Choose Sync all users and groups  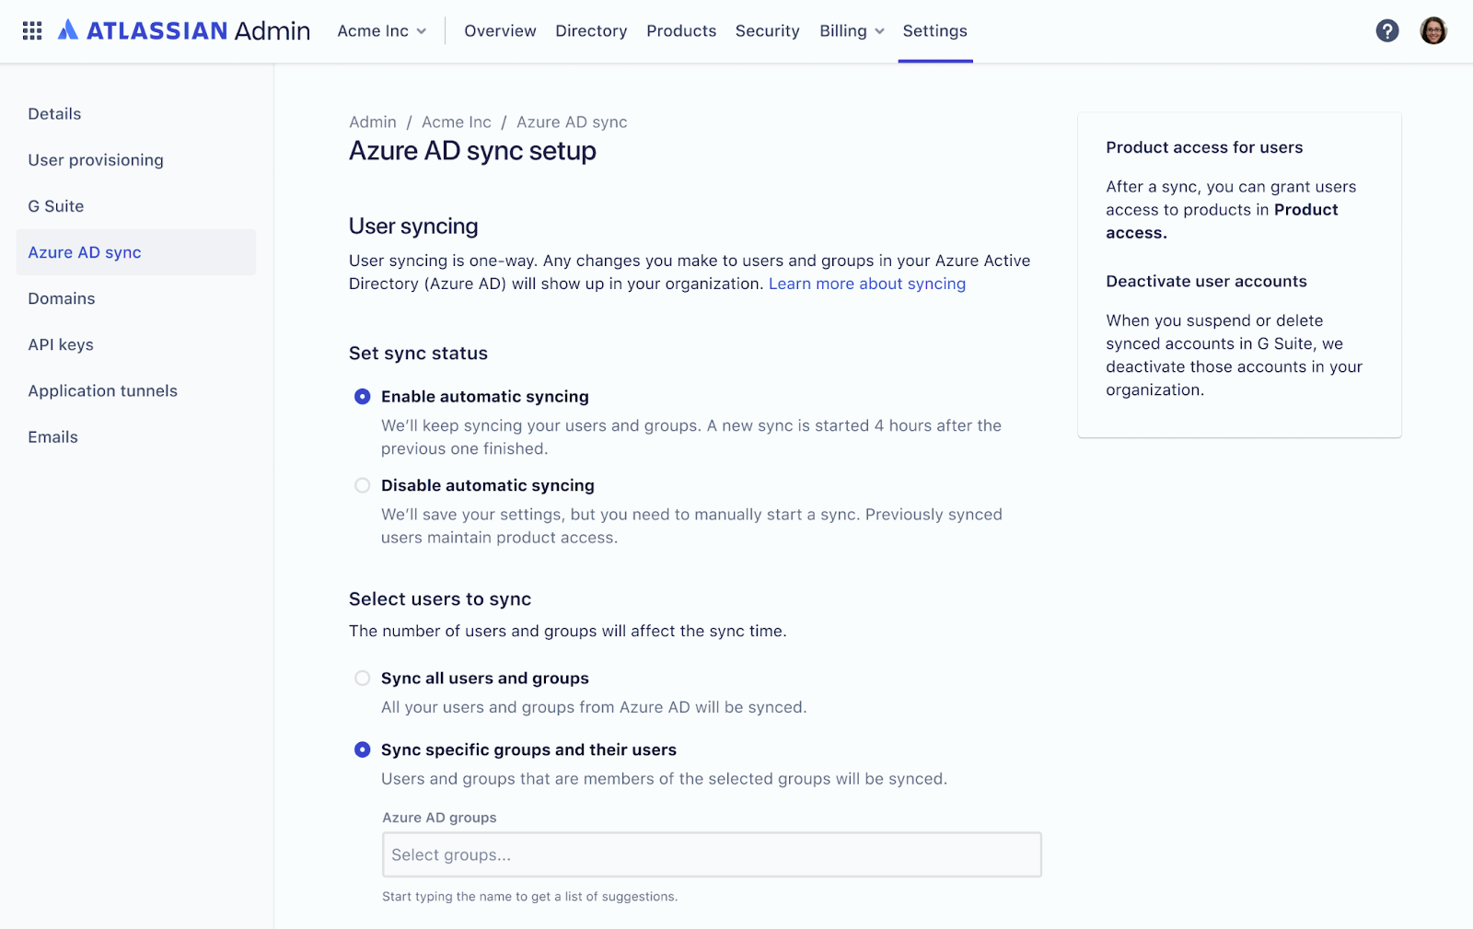(363, 679)
